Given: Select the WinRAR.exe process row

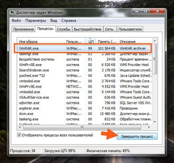Looking at the screenshot, I should [85, 48].
